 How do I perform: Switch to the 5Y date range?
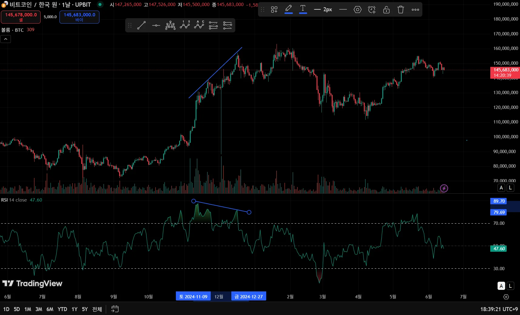pyautogui.click(x=85, y=309)
